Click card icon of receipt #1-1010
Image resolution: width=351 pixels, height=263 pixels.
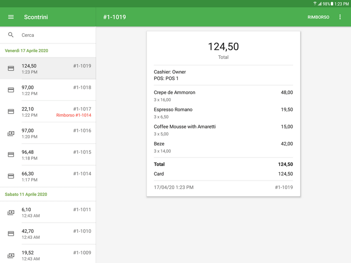11,234
